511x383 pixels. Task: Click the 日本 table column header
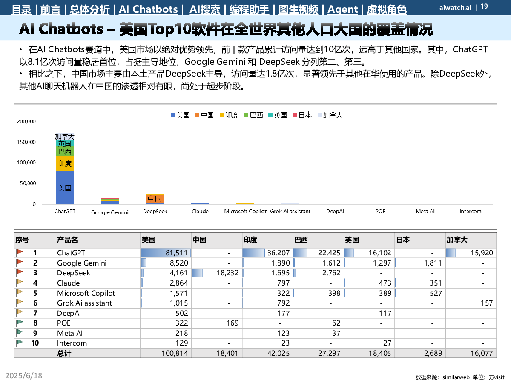pos(420,240)
